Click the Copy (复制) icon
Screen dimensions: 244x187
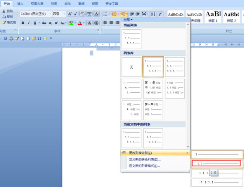click(x=4, y=17)
